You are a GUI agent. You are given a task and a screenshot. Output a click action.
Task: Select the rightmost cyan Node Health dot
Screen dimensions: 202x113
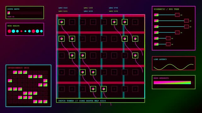[41, 31]
